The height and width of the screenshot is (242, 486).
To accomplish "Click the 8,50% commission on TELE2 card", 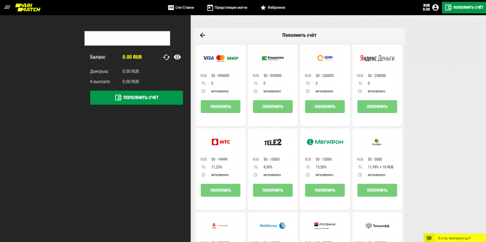I will pos(269,167).
